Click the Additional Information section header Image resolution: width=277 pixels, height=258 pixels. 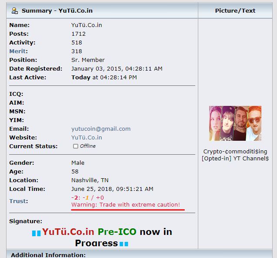(48, 255)
